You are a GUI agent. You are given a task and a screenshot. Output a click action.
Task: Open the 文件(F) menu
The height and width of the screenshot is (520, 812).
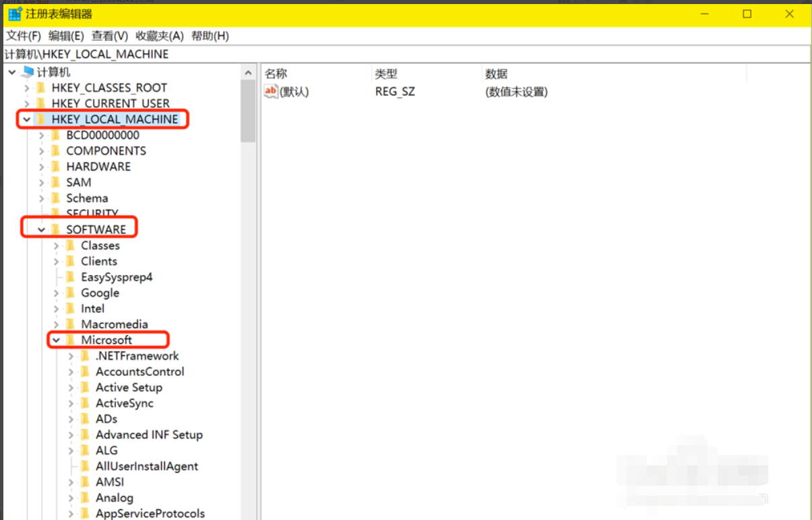click(x=24, y=36)
